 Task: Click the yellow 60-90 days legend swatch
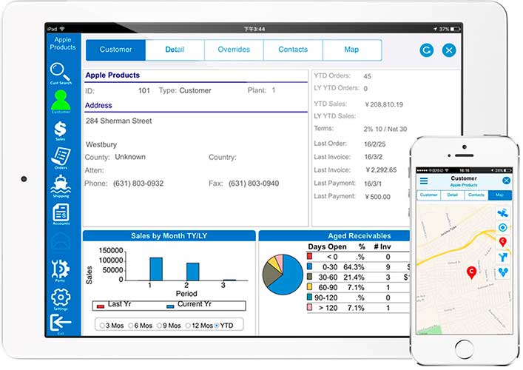coord(309,287)
